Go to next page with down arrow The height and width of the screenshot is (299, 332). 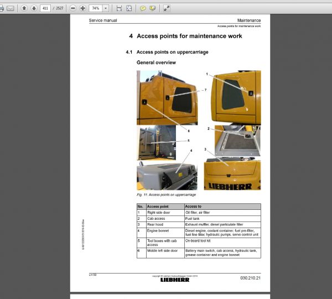tap(34, 8)
